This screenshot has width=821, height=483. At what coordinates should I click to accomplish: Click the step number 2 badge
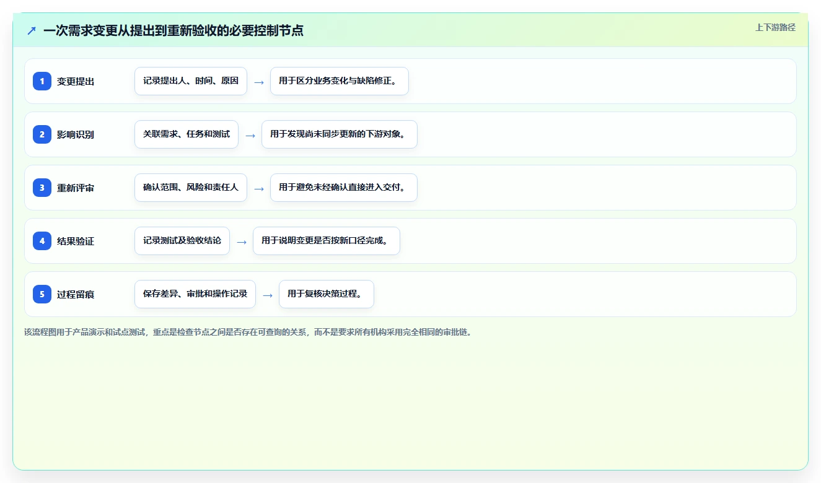42,134
